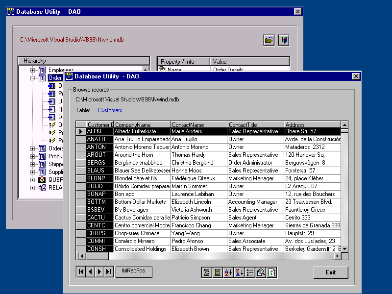392x294 pixels.
Task: Click the 'Chop-suey Chinese' company cell
Action: tap(142, 233)
